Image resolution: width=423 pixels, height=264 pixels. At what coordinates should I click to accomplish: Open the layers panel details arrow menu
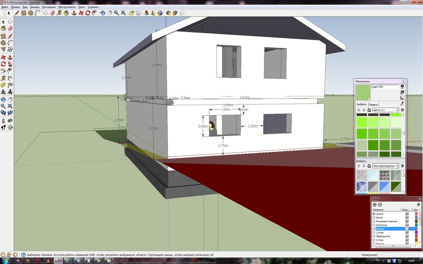coord(418,204)
